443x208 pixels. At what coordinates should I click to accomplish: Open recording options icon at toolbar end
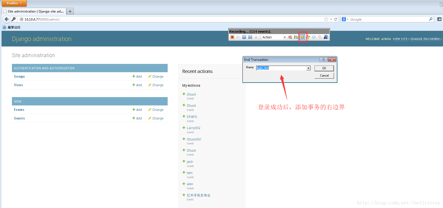326,37
